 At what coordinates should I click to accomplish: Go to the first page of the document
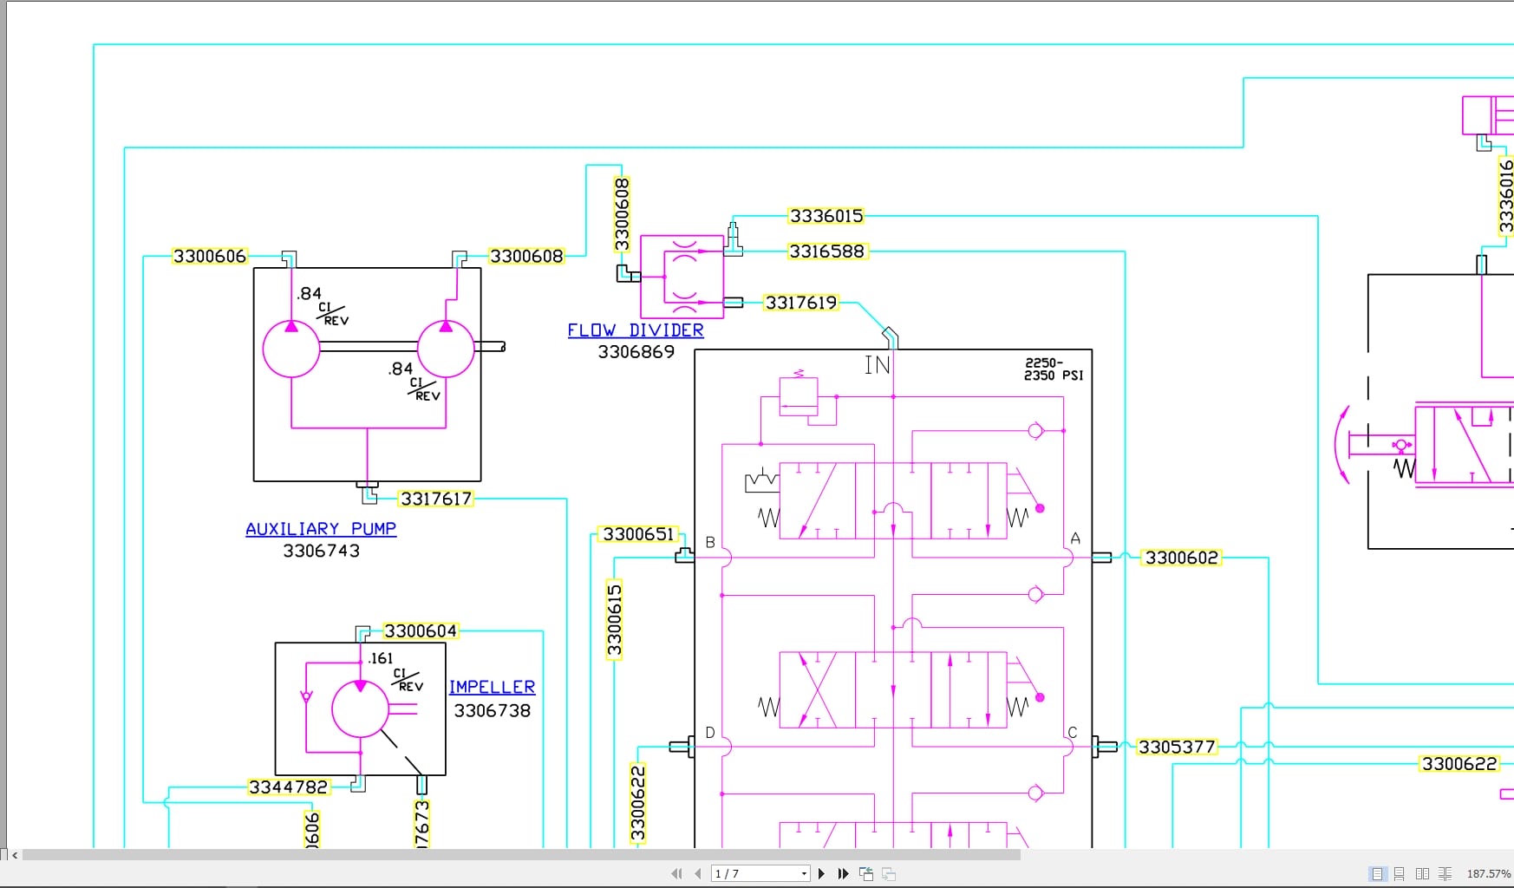[x=676, y=873]
